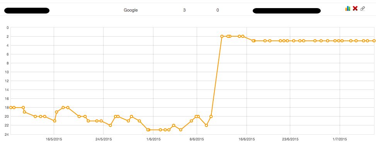Select the Google search engine label

pos(131,10)
